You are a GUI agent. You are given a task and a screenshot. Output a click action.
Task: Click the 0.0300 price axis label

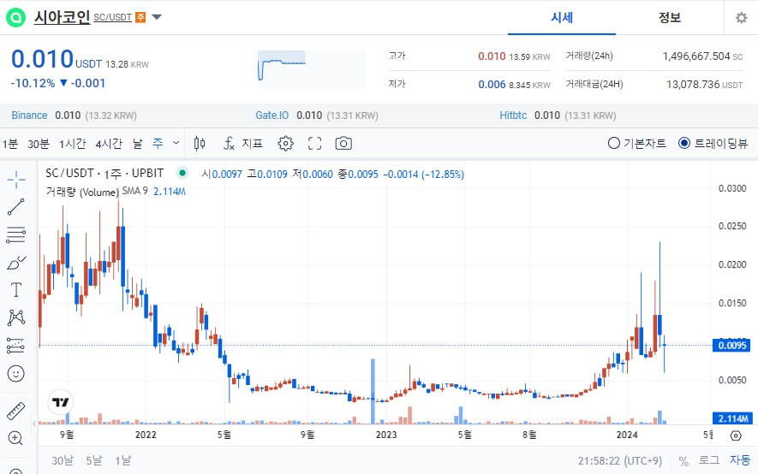click(x=732, y=188)
